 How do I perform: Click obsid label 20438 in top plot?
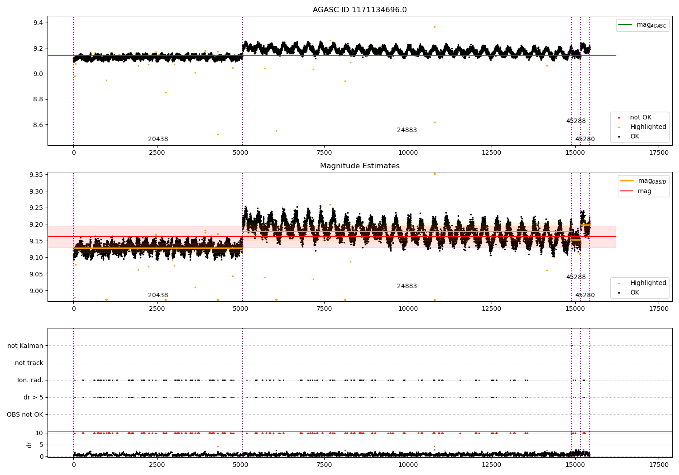click(158, 139)
